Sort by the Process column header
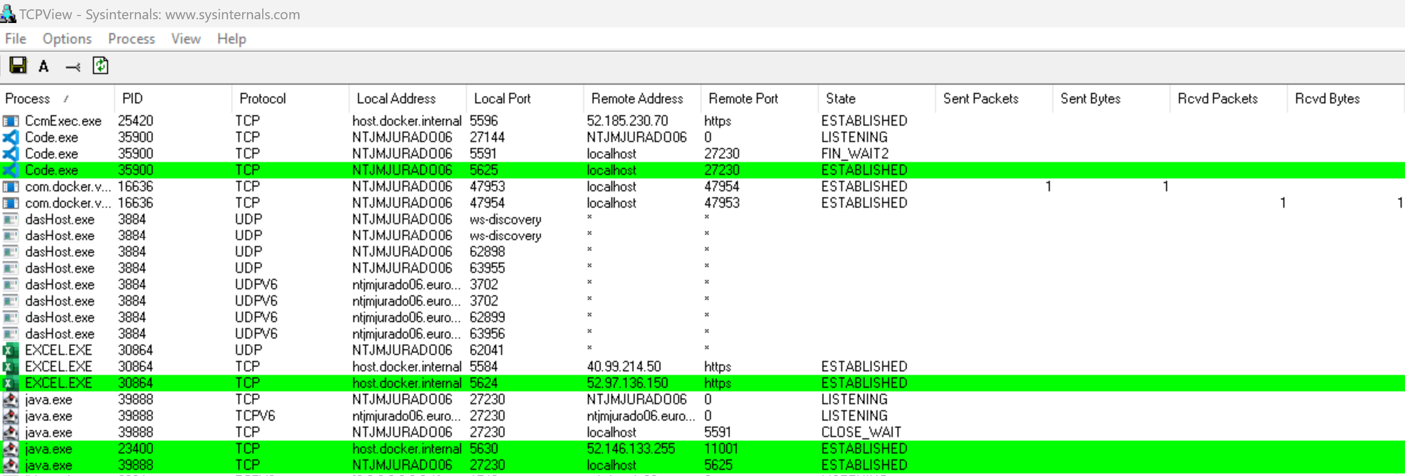 pos(57,98)
